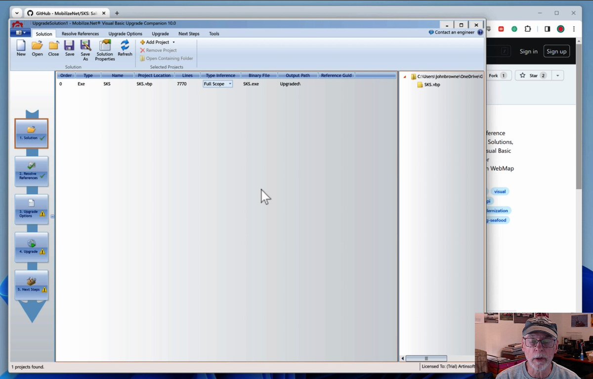Click the Project Location column header
Screen dimensions: 593x379
coord(154,76)
